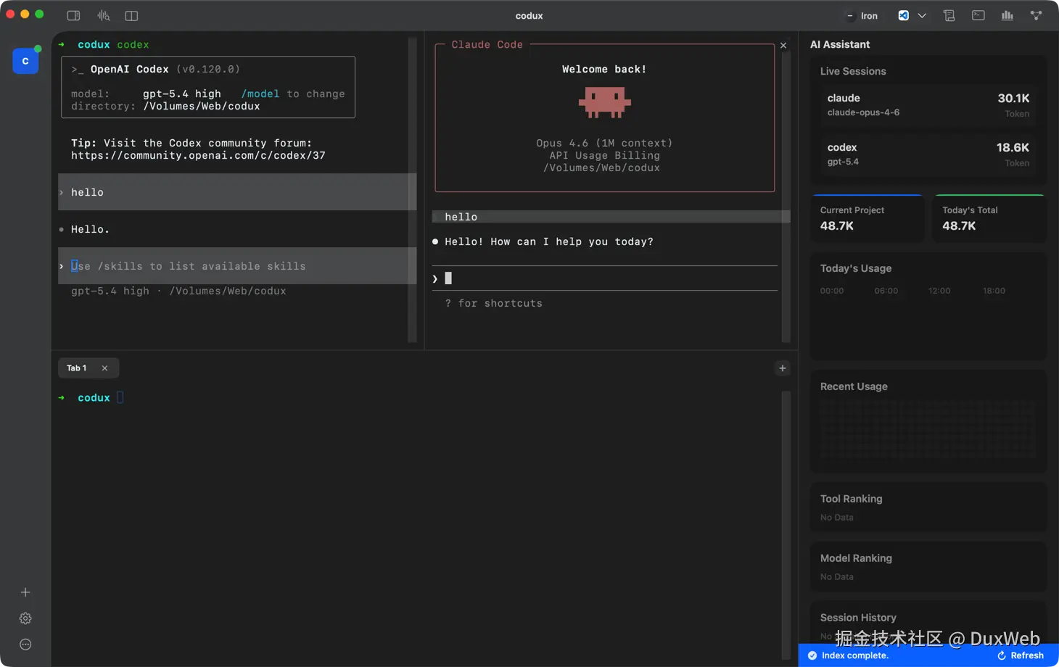Toggle the left sidebar panel icon
The width and height of the screenshot is (1059, 667).
73,15
